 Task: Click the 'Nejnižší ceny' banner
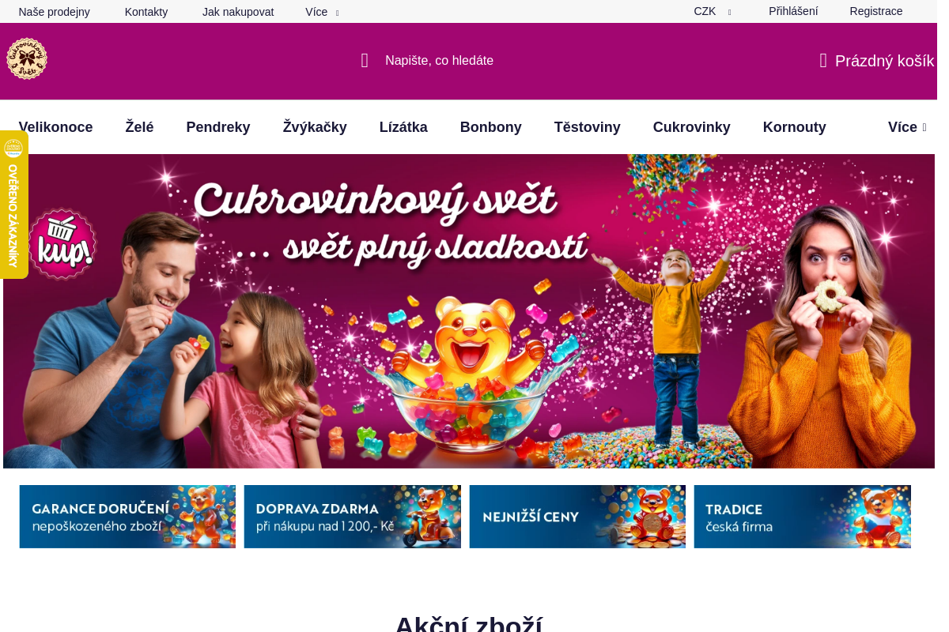coord(577,517)
